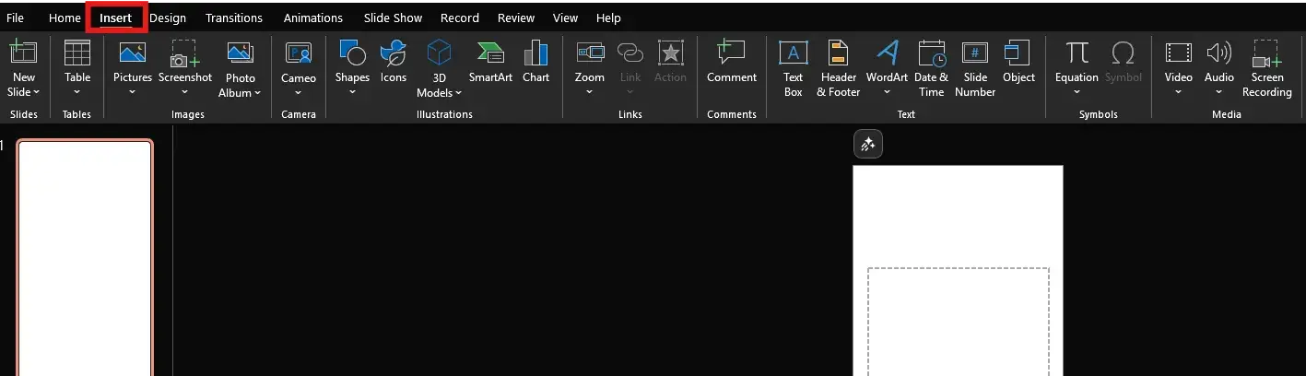Click the Equation pi icon

1077,53
